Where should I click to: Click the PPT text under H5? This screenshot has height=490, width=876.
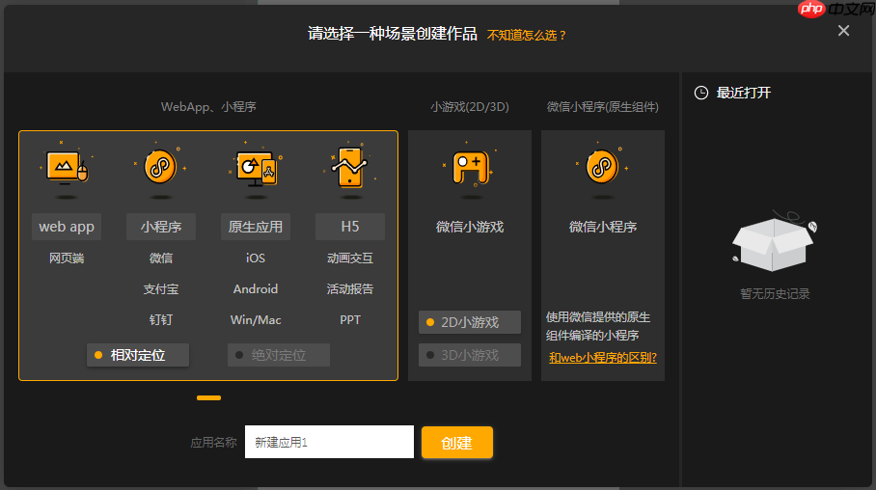tap(350, 320)
